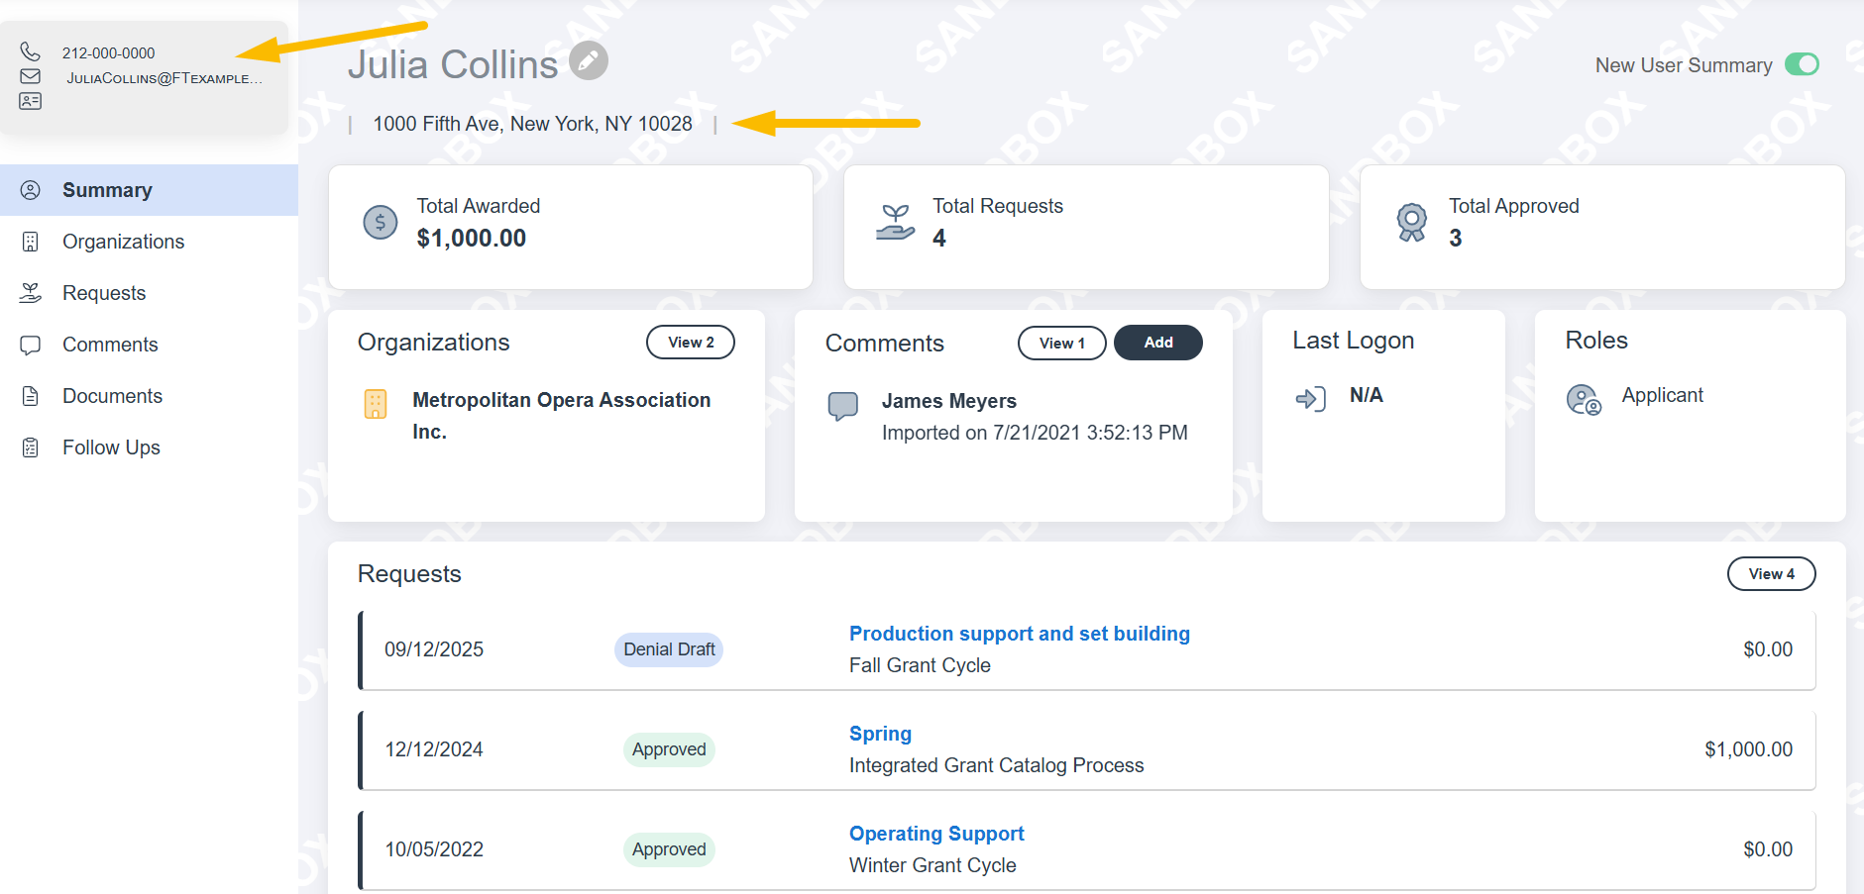Click View 2 button in Organizations card

tap(691, 342)
